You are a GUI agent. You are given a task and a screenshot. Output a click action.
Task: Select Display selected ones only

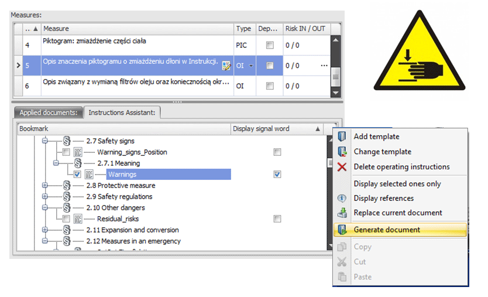(x=397, y=183)
